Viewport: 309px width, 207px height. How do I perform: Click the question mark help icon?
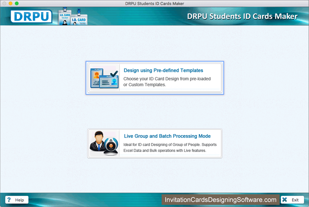click(x=9, y=200)
